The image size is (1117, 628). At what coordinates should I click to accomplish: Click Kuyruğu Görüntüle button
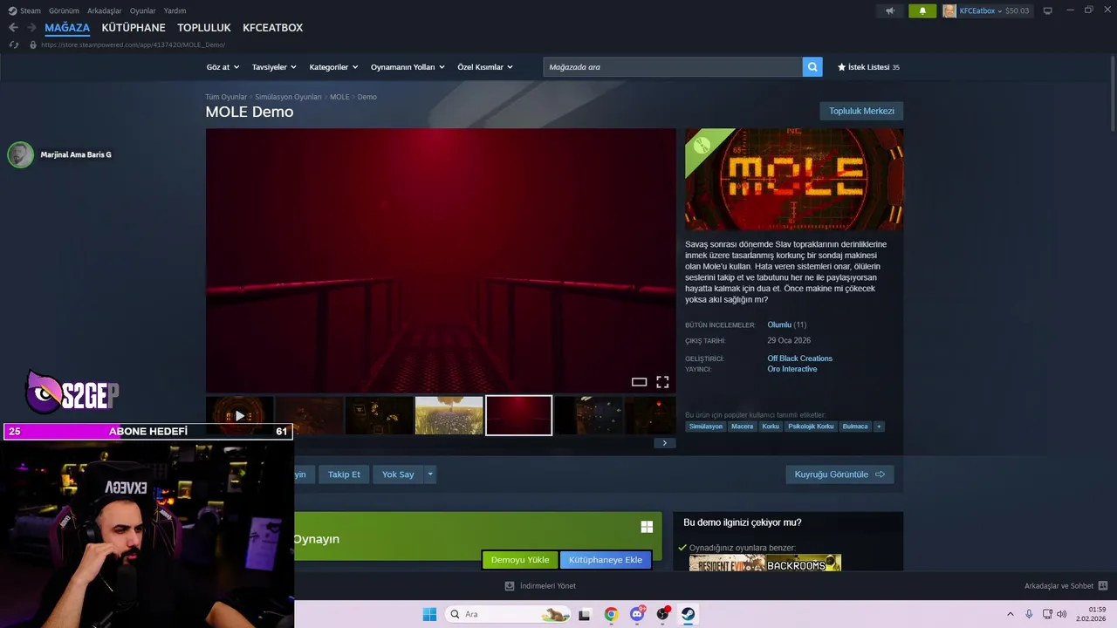point(839,474)
